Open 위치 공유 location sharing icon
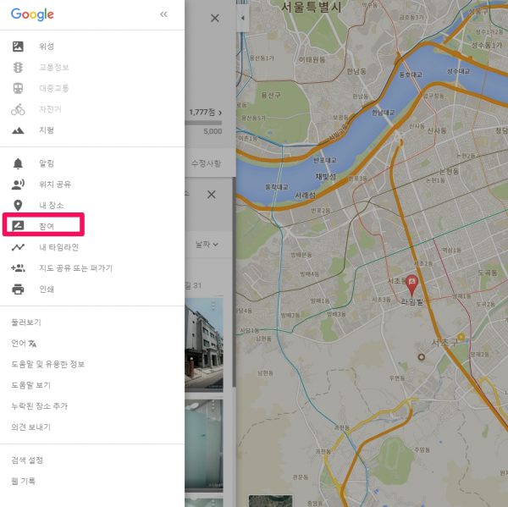This screenshot has width=508, height=507. pos(18,185)
